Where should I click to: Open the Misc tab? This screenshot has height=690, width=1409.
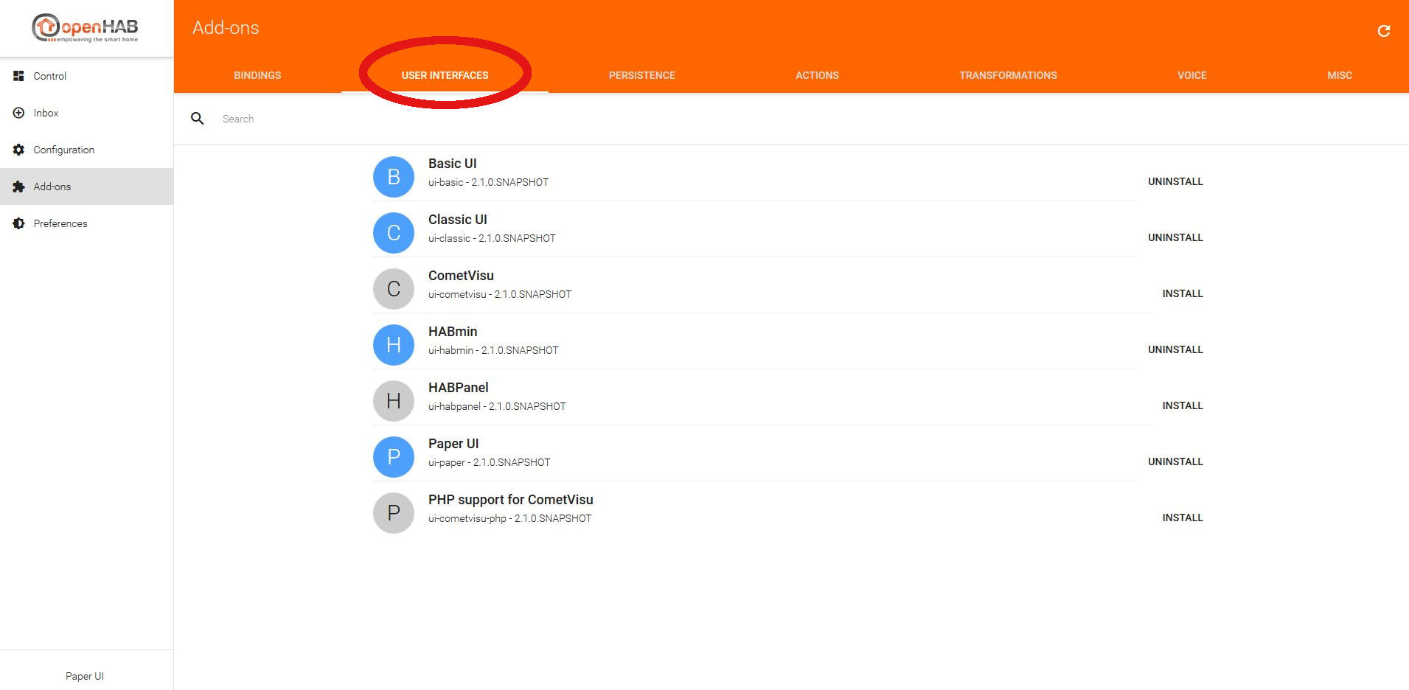pyautogui.click(x=1340, y=75)
